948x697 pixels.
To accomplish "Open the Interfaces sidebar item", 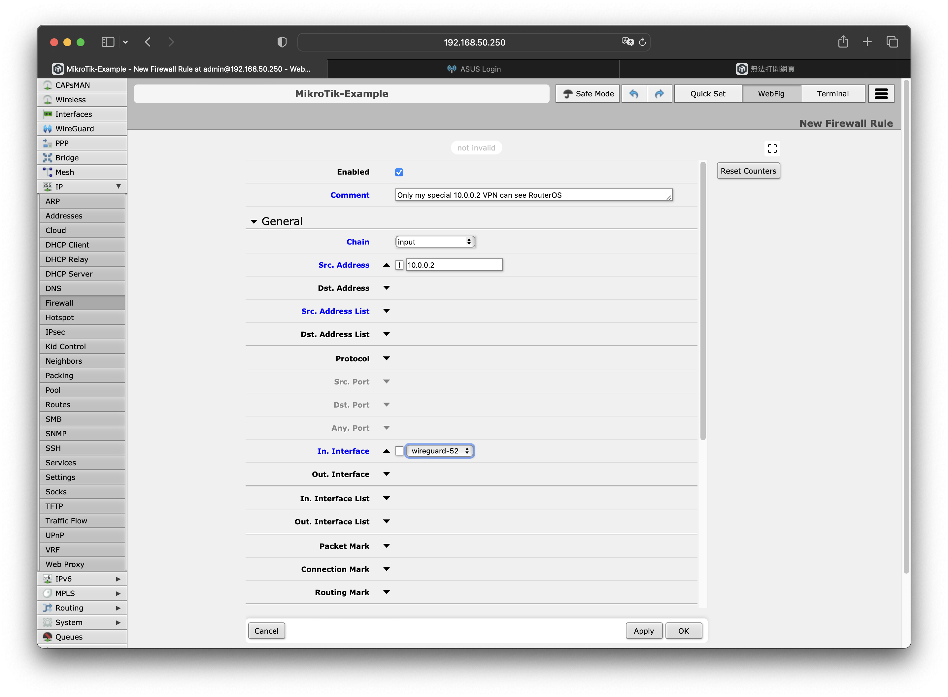I will (73, 114).
